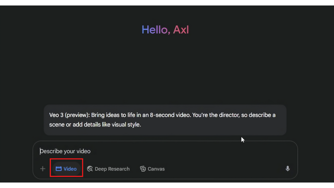Click the plus add-files icon
Image resolution: width=334 pixels, height=188 pixels.
pos(43,169)
